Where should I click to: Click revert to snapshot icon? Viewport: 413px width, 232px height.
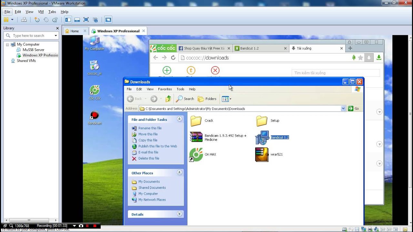[46, 20]
